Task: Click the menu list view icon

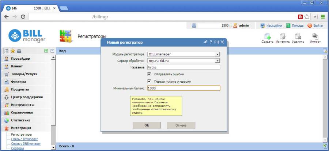Action: pyautogui.click(x=7, y=51)
